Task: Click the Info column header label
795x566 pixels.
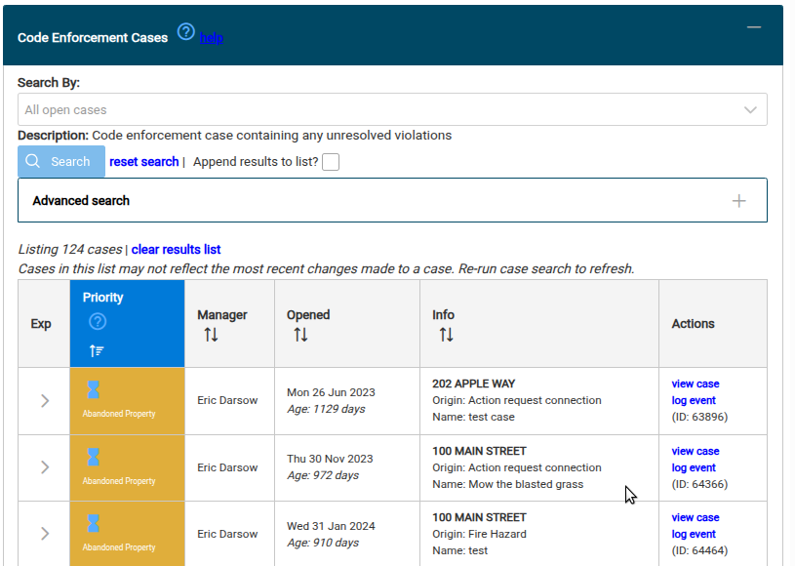Action: tap(443, 315)
